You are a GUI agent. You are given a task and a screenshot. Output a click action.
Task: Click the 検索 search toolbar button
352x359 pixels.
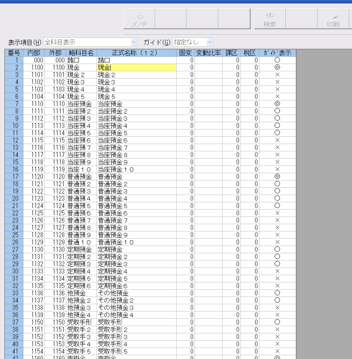pos(270,19)
